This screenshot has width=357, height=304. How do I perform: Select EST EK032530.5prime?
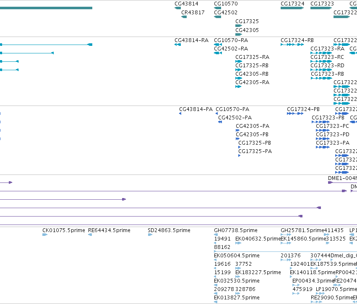point(237,281)
